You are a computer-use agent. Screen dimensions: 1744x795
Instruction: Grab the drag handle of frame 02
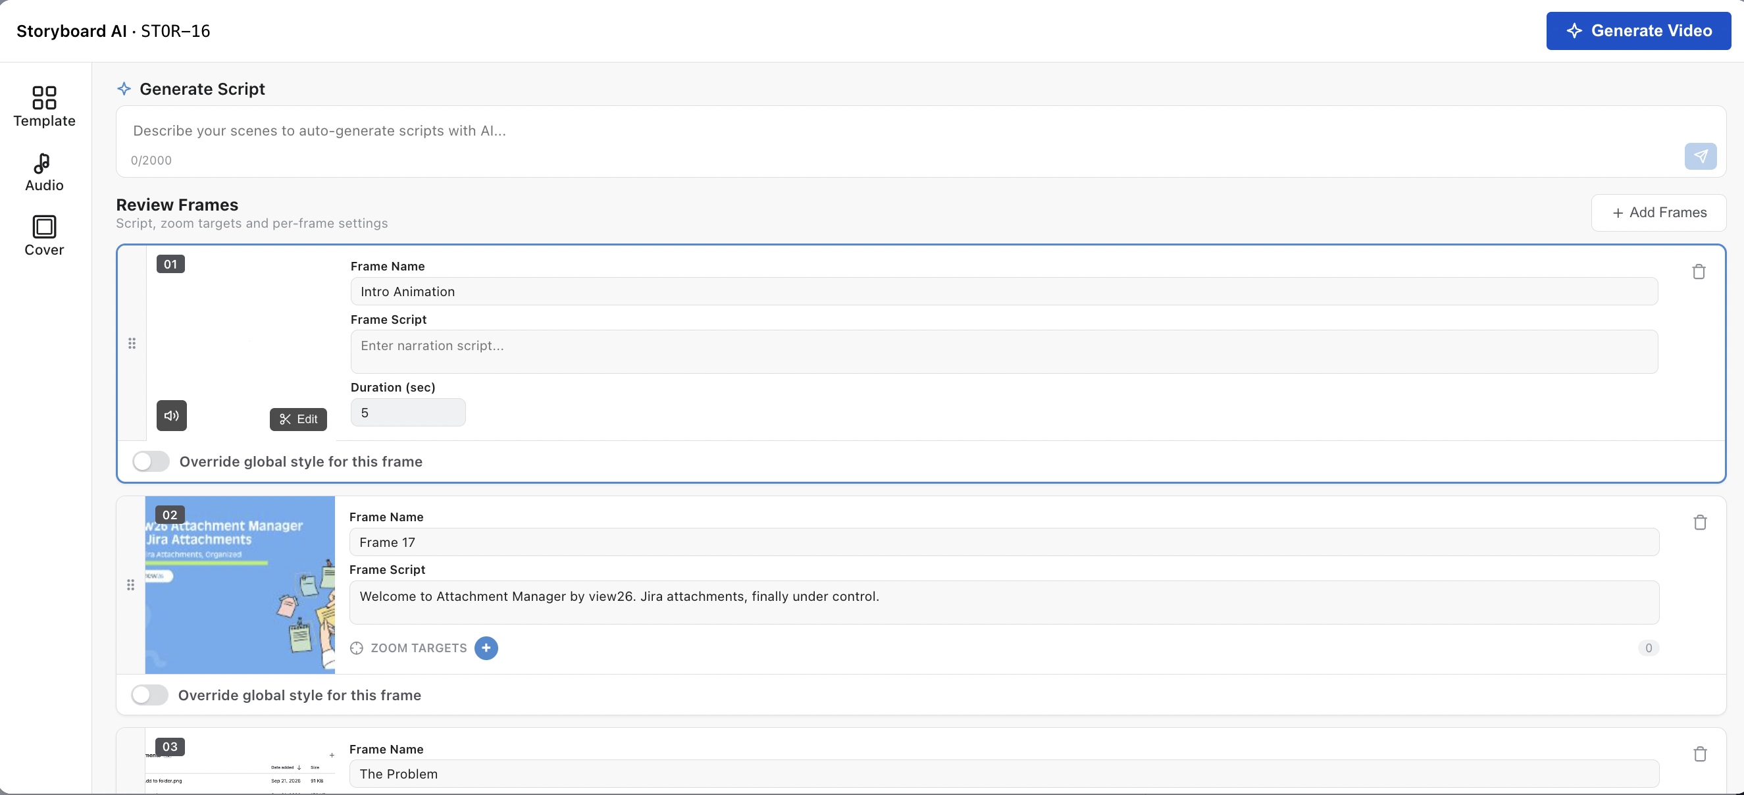click(x=131, y=584)
